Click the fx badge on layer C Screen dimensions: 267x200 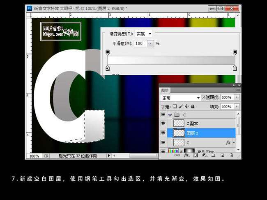pyautogui.click(x=228, y=143)
